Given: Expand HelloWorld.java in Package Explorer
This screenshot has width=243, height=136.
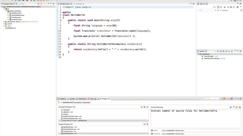Looking at the screenshot, I should pyautogui.click(x=8, y=13).
